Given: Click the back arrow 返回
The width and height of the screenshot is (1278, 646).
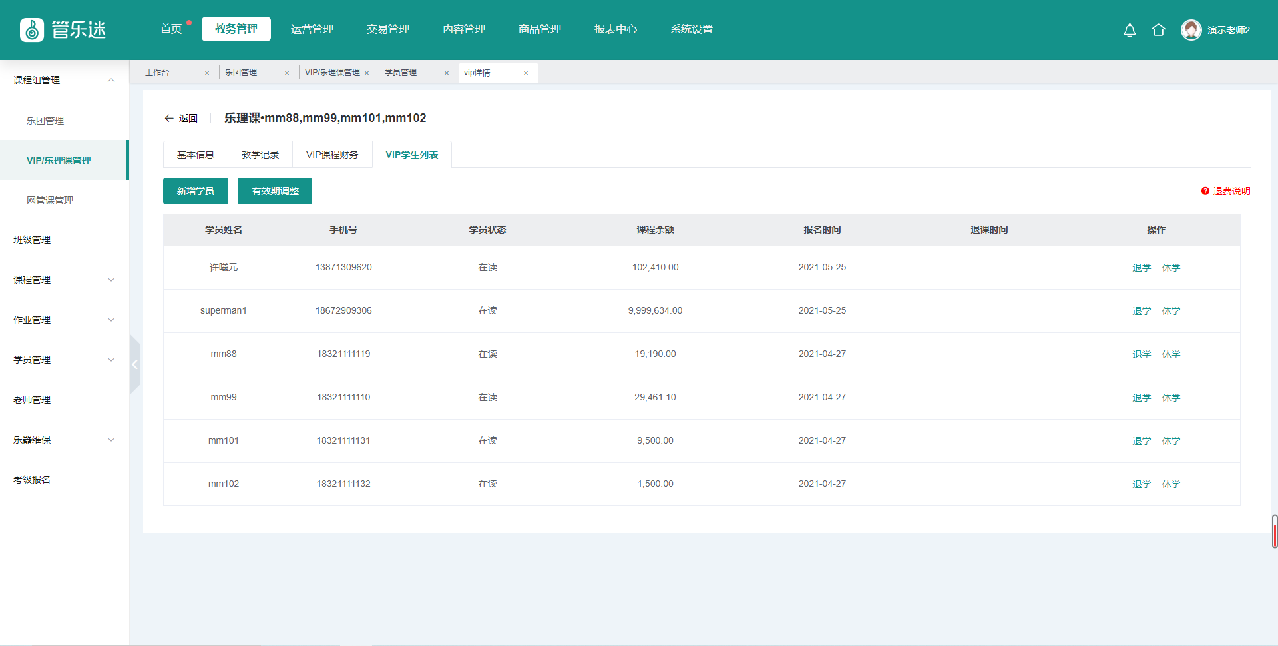Looking at the screenshot, I should [x=181, y=118].
